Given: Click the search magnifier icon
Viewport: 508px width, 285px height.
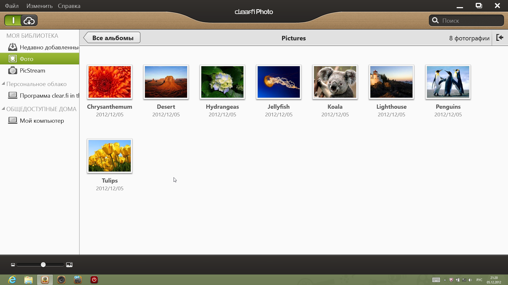Looking at the screenshot, I should click(435, 21).
